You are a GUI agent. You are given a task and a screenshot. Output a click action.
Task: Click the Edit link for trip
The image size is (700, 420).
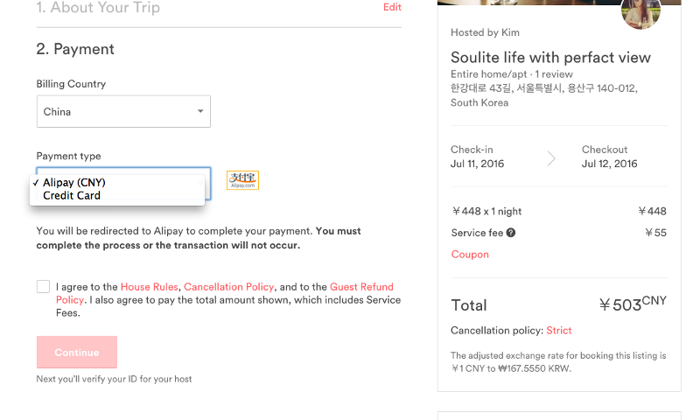pyautogui.click(x=392, y=7)
